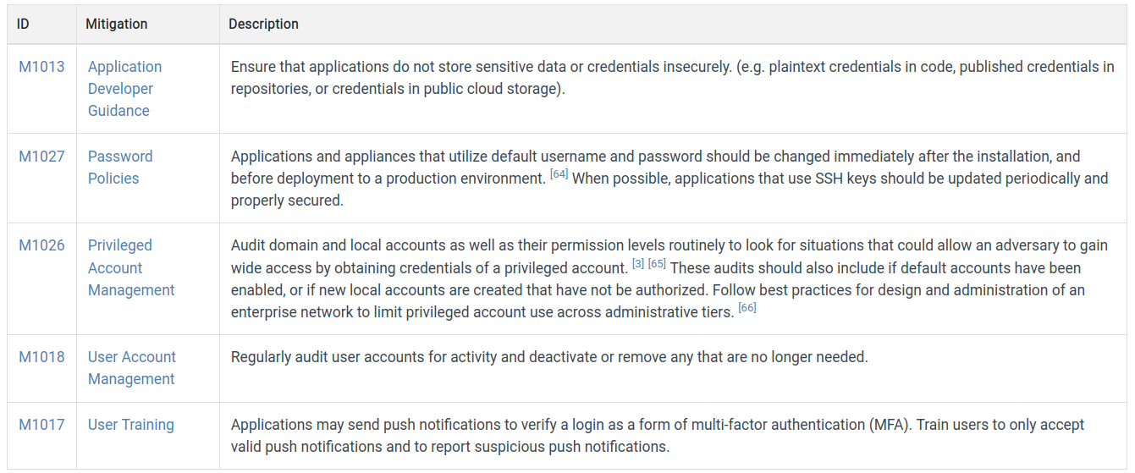The image size is (1135, 473).
Task: Open the Privileged Account Management link
Action: point(131,267)
